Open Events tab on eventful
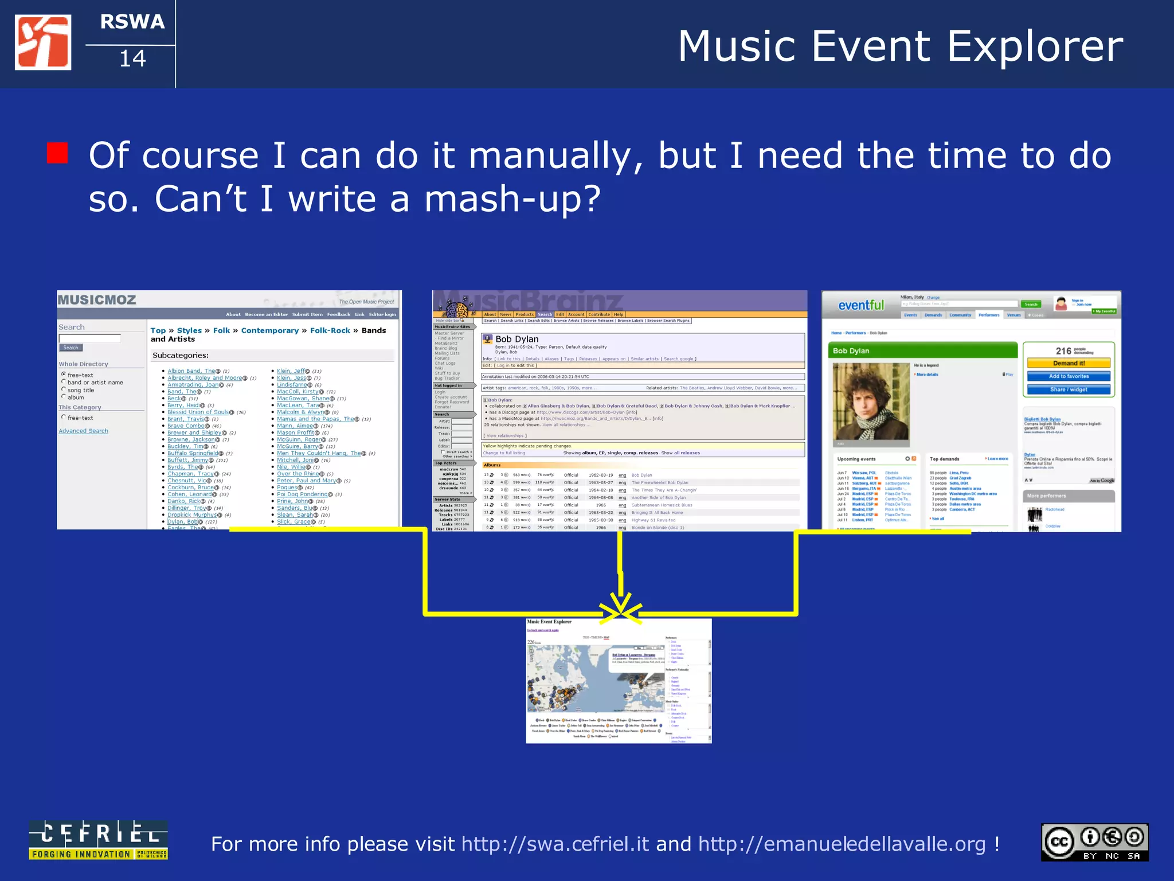The width and height of the screenshot is (1174, 881). click(x=910, y=315)
